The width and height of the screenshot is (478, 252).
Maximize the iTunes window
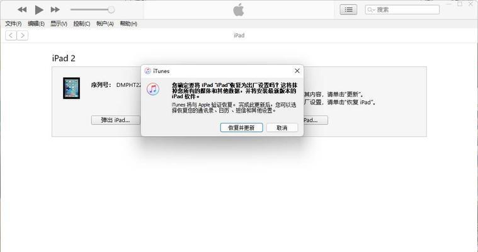pos(460,4)
